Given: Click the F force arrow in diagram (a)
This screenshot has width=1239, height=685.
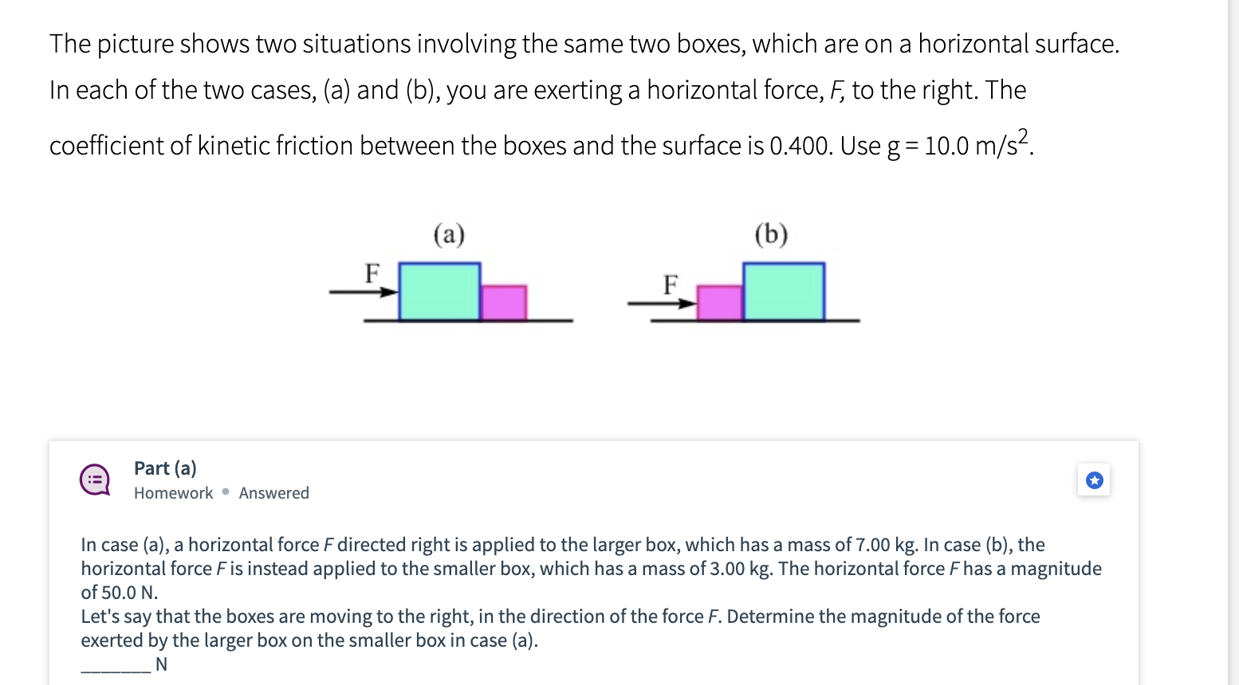Looking at the screenshot, I should click(x=363, y=293).
